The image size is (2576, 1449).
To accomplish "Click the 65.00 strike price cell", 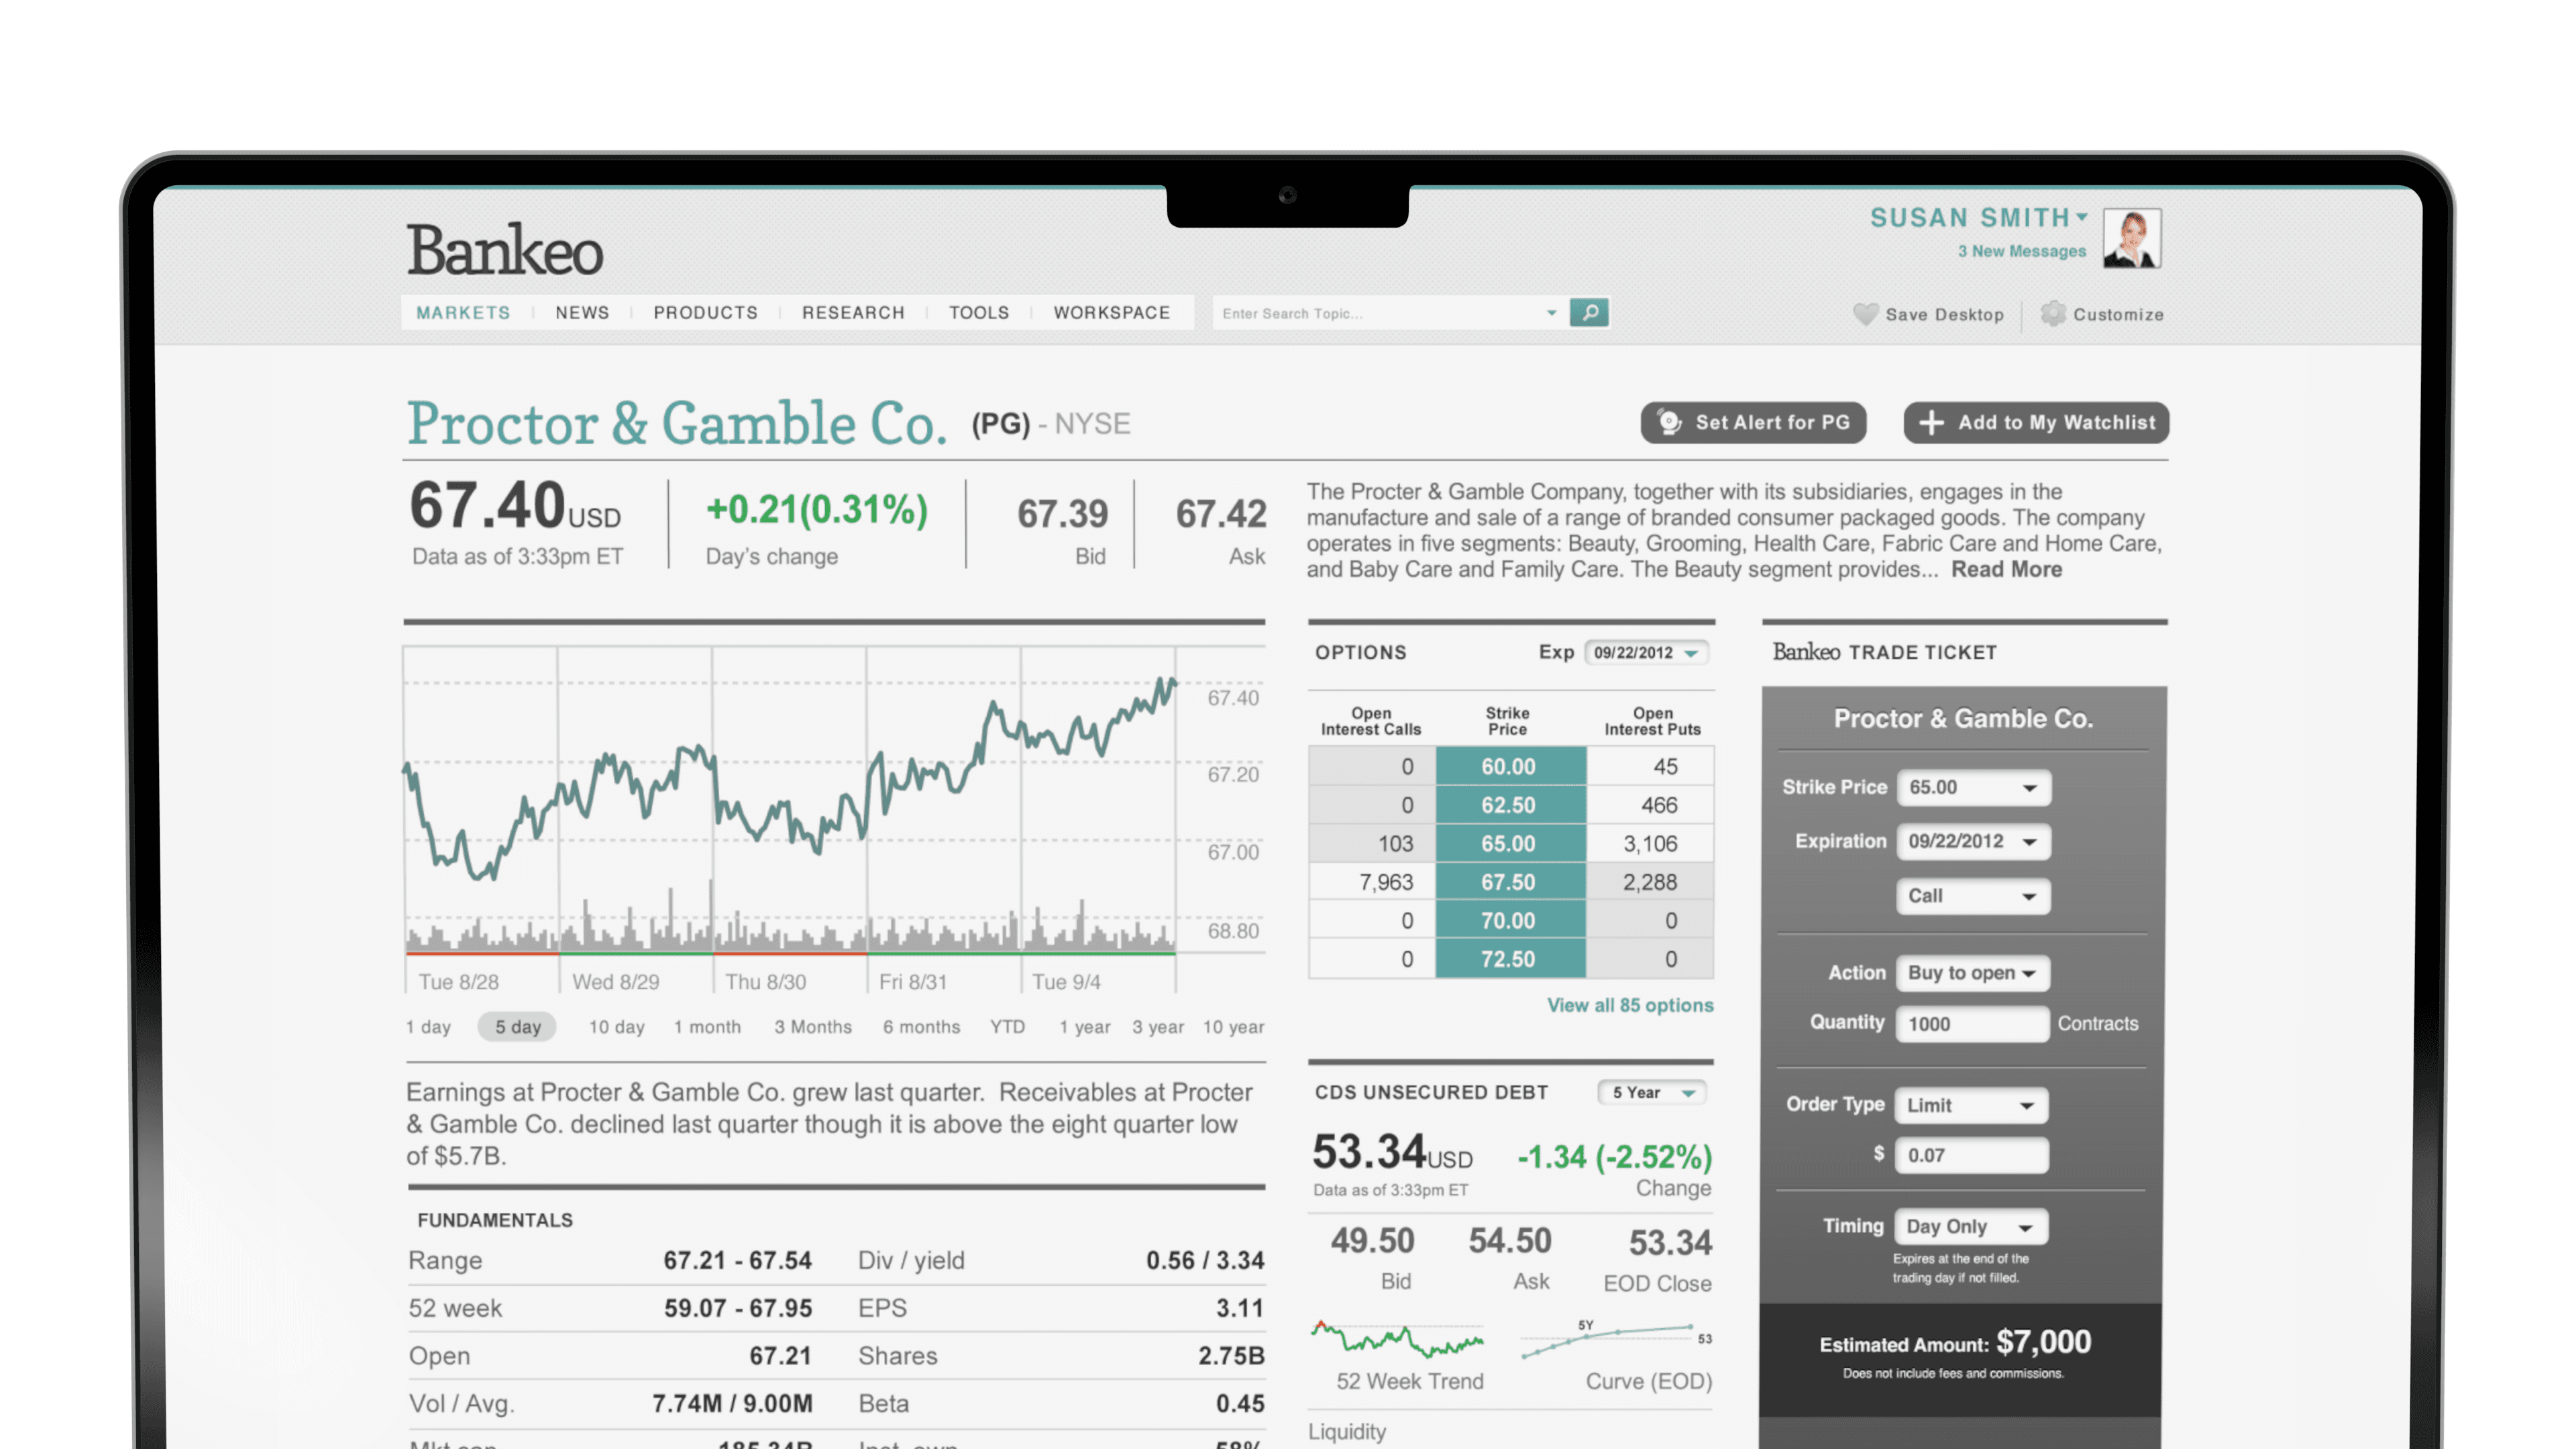I will [1510, 844].
